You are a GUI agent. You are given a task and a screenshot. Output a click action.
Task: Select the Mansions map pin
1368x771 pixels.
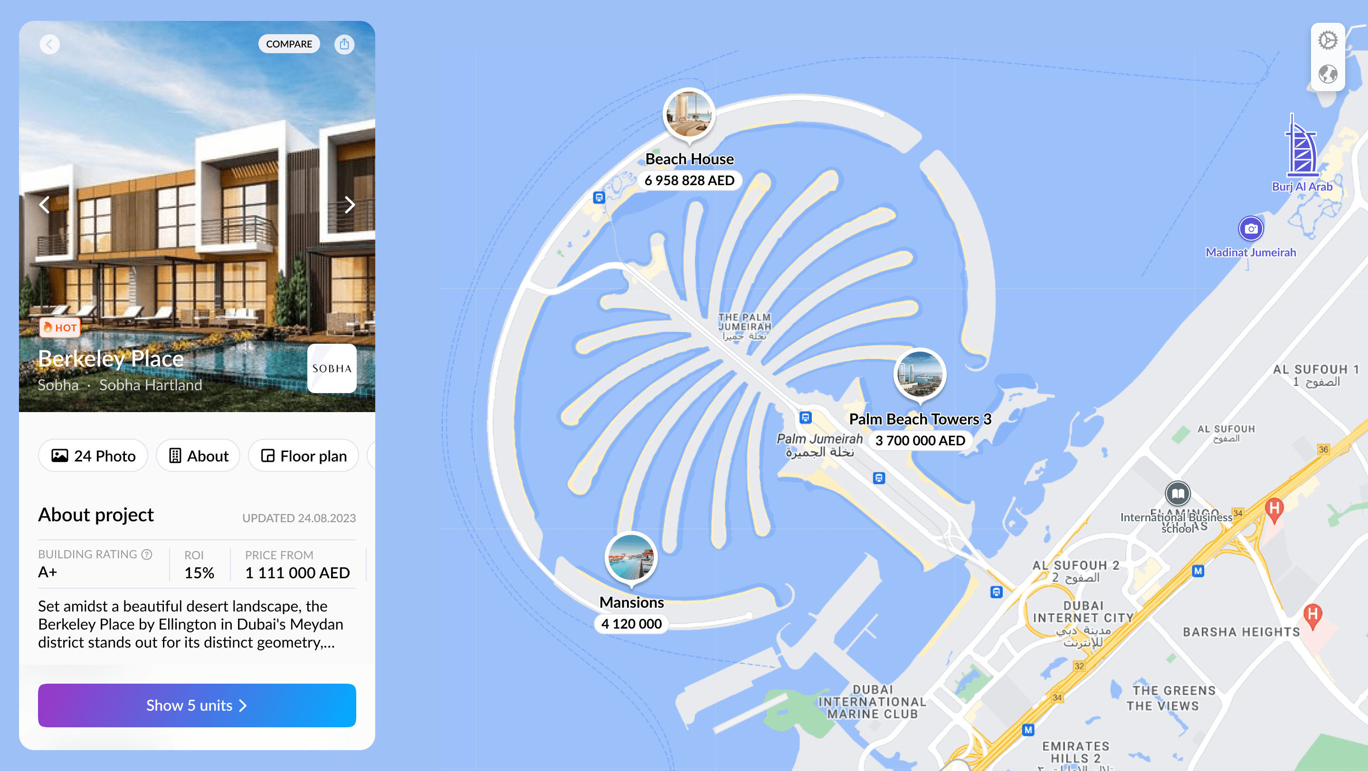[631, 558]
